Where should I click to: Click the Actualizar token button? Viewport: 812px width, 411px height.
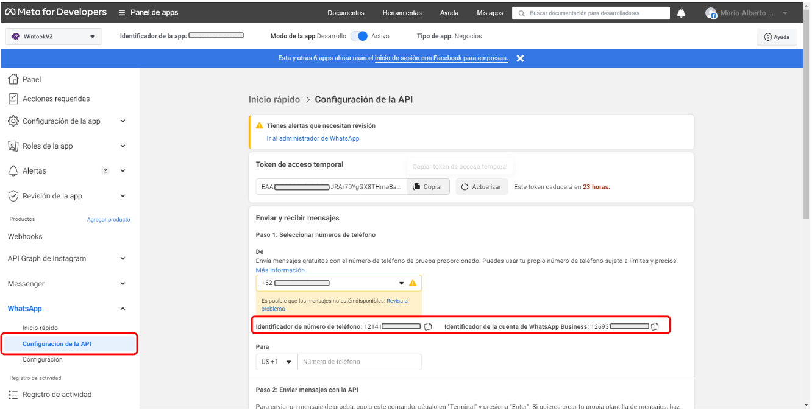481,187
